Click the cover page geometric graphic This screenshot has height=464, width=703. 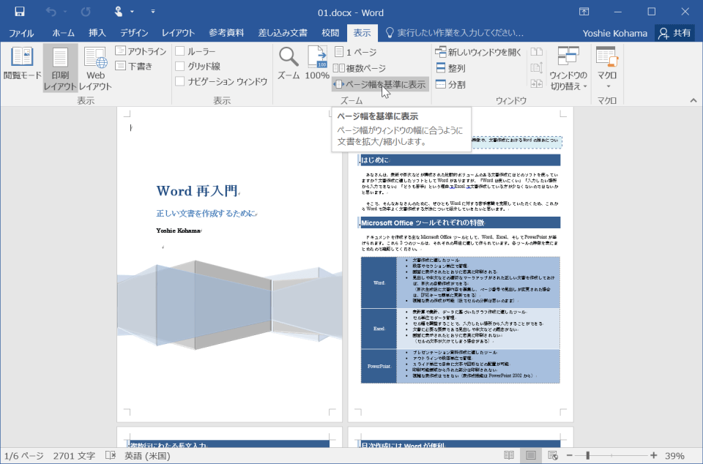(x=229, y=304)
